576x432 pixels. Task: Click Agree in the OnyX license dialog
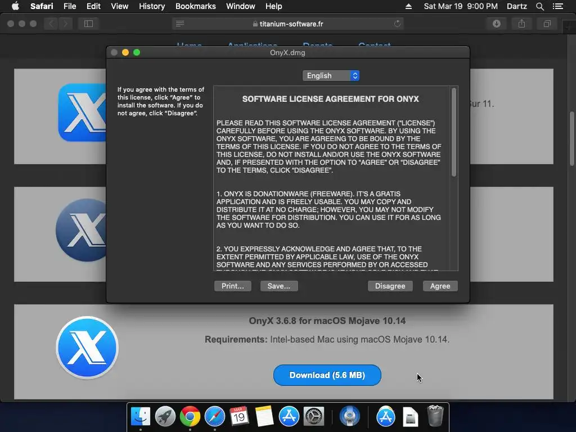[440, 286]
